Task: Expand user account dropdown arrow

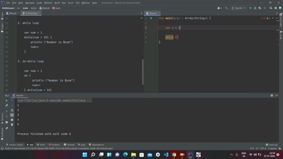Action: 221,8
